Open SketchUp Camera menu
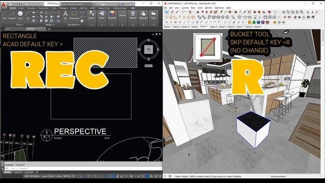 [185, 8]
